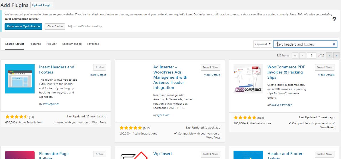Click Last Updated 1 week ago text
The image size is (341, 159).
click(x=203, y=128)
